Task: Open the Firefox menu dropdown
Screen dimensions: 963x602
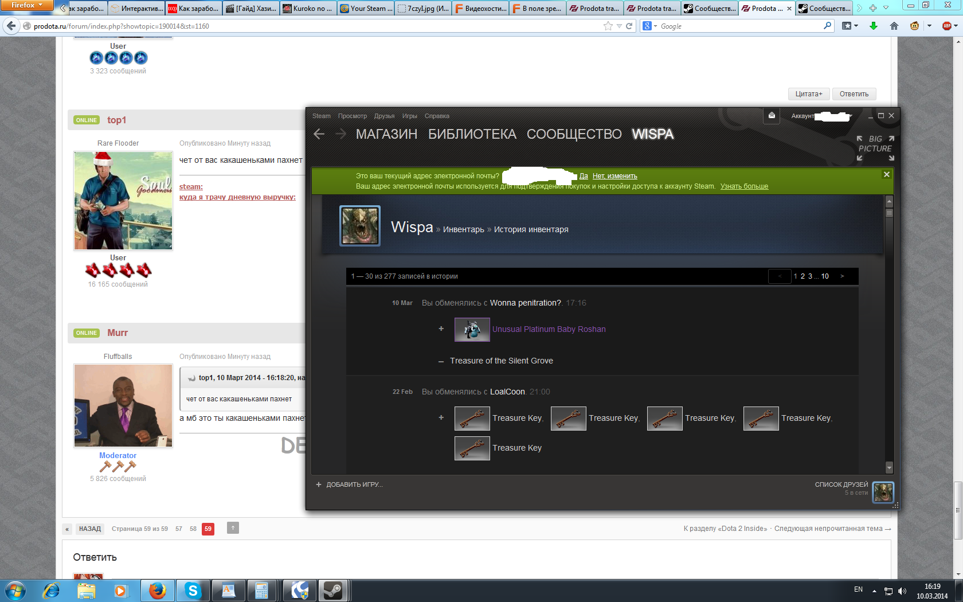Action: [x=26, y=5]
